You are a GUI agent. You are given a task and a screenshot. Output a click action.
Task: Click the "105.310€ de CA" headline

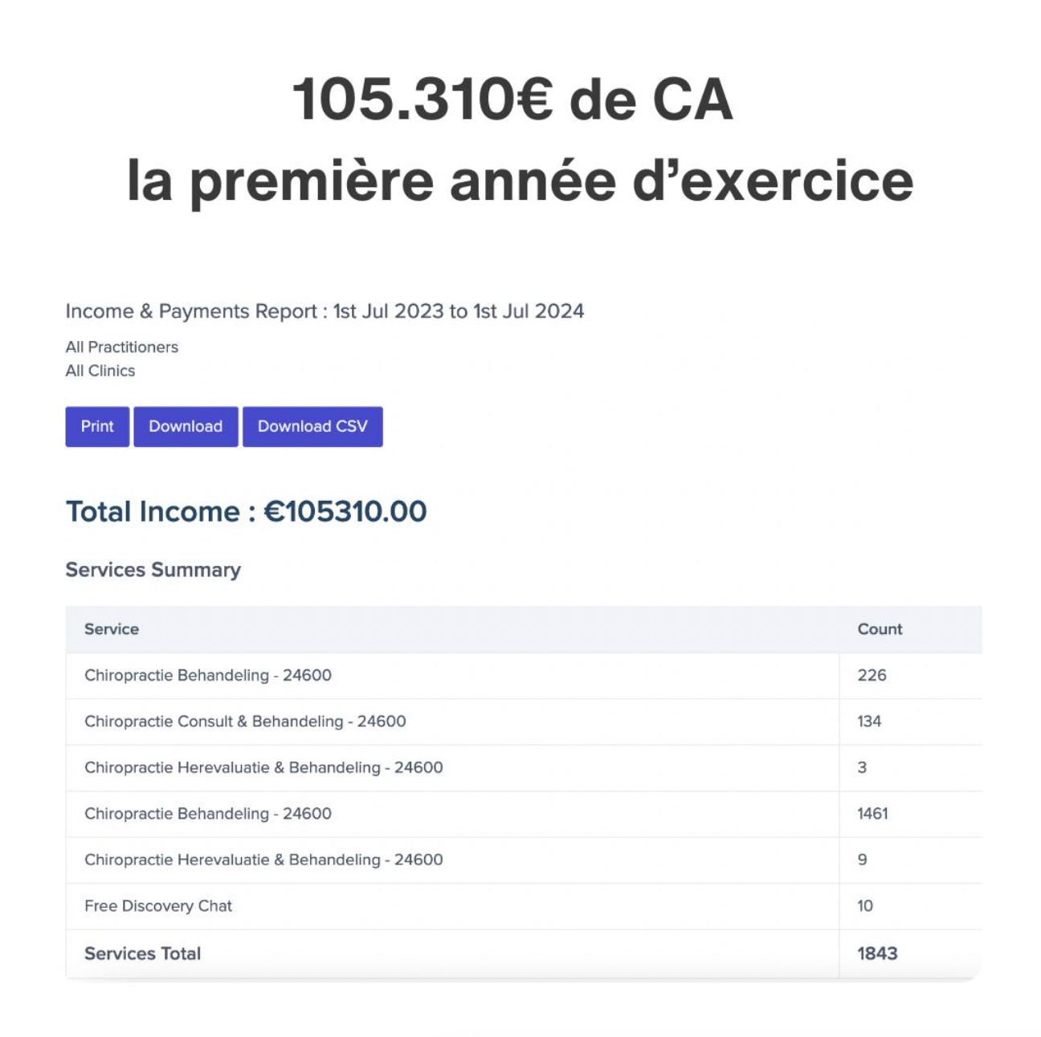(512, 100)
